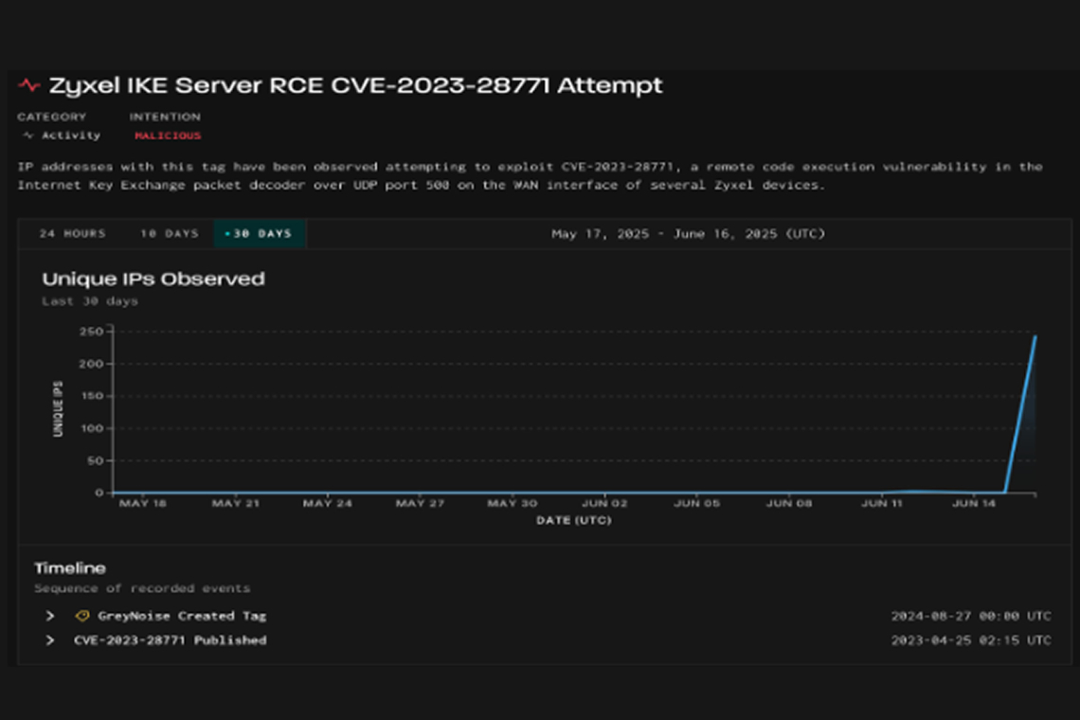1080x720 pixels.
Task: Click the tag description paragraph
Action: point(530,175)
